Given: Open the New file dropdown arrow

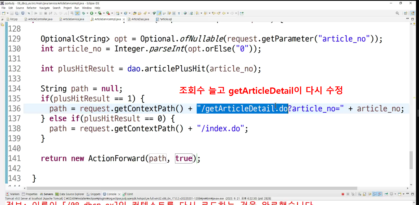Looking at the screenshot, I should [x=7, y=13].
